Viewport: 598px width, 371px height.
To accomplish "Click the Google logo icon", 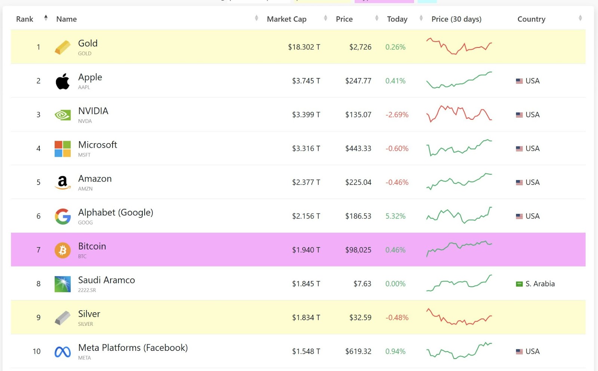I will click(x=62, y=216).
